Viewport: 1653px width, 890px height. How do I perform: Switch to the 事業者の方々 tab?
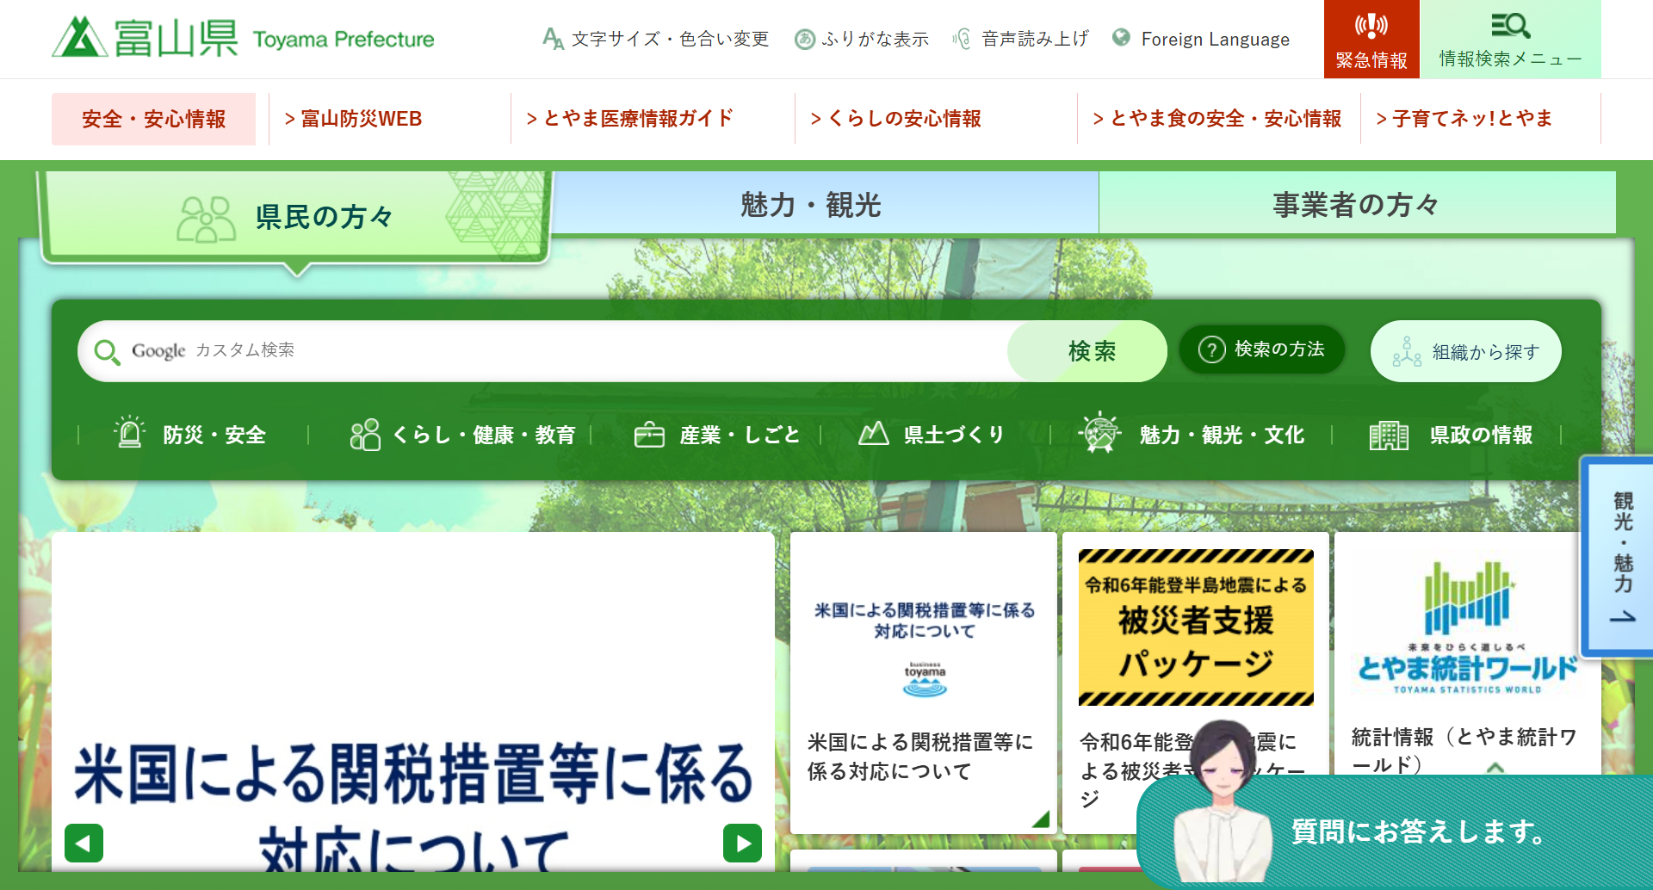click(1356, 205)
